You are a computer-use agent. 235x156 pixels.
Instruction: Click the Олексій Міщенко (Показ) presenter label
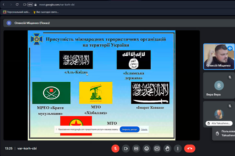point(32,23)
